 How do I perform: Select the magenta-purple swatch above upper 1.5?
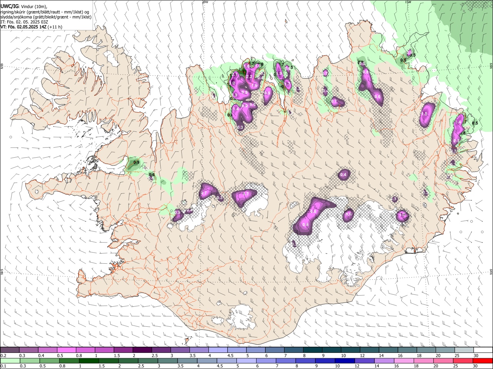pyautogui.click(x=123, y=350)
